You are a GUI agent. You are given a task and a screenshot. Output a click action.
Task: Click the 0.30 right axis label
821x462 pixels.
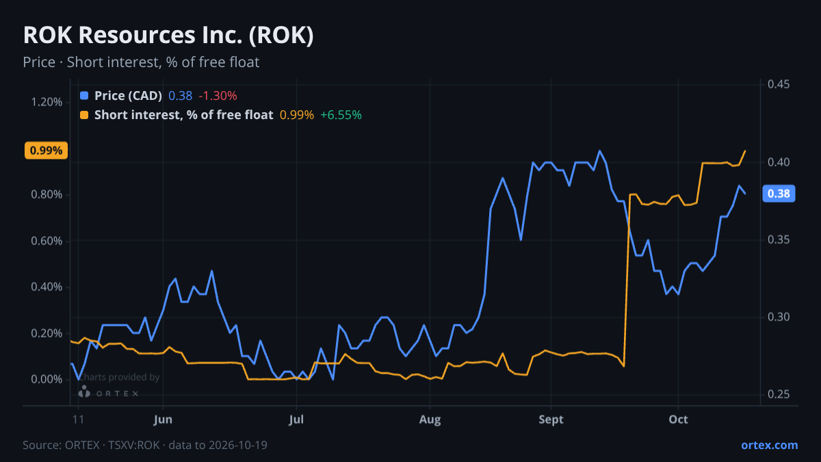pos(779,317)
